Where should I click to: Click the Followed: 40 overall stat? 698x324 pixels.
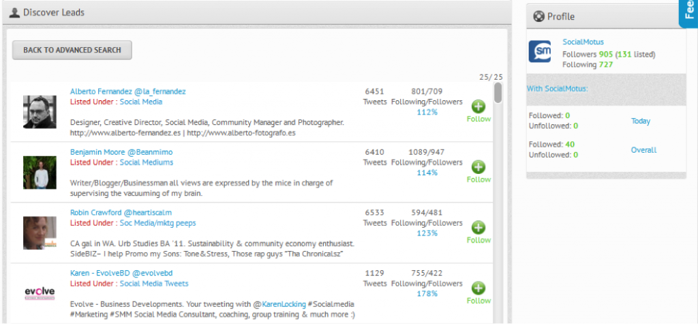[551, 145]
